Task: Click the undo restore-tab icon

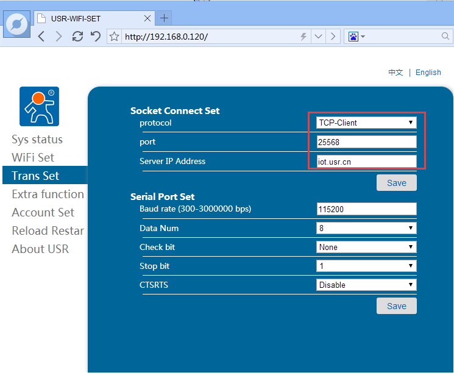Action: click(x=96, y=37)
